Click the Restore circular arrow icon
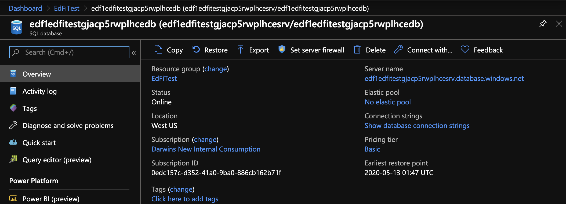The image size is (566, 204). [196, 50]
